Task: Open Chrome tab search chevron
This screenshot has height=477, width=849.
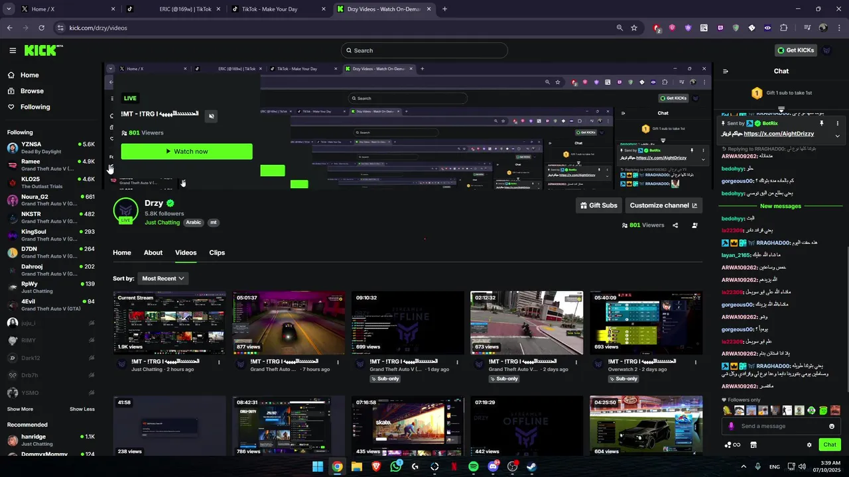Action: pos(9,9)
